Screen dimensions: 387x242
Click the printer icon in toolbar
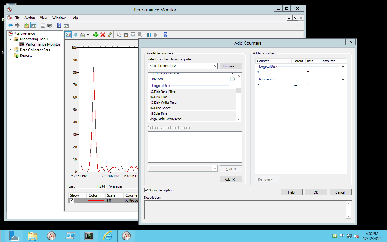50,25
